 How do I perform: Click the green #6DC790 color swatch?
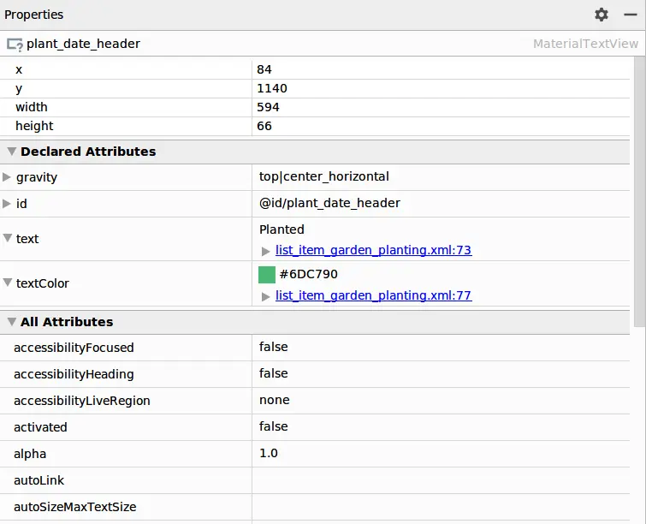(267, 275)
